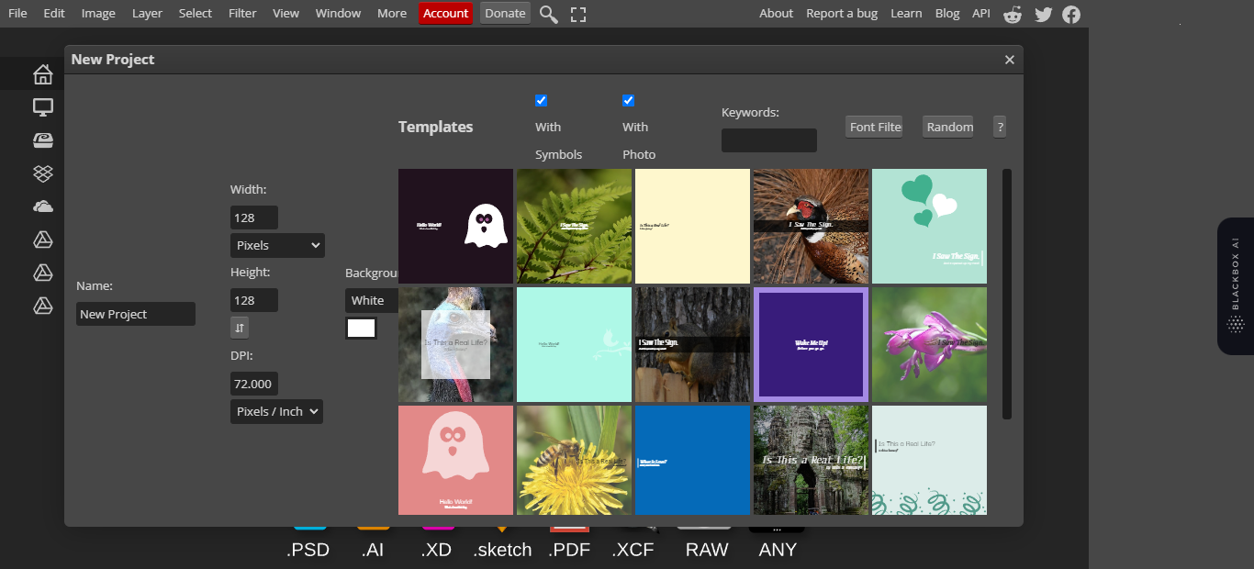Toggle the With Symbols filter back on
The height and width of the screenshot is (569, 1254).
pyautogui.click(x=541, y=100)
